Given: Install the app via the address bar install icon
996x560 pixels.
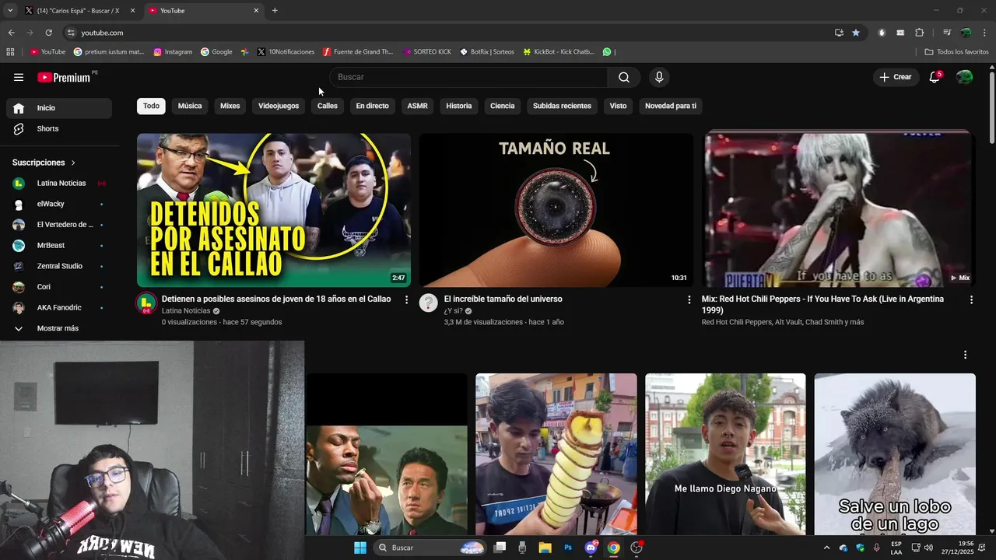Looking at the screenshot, I should (x=839, y=33).
